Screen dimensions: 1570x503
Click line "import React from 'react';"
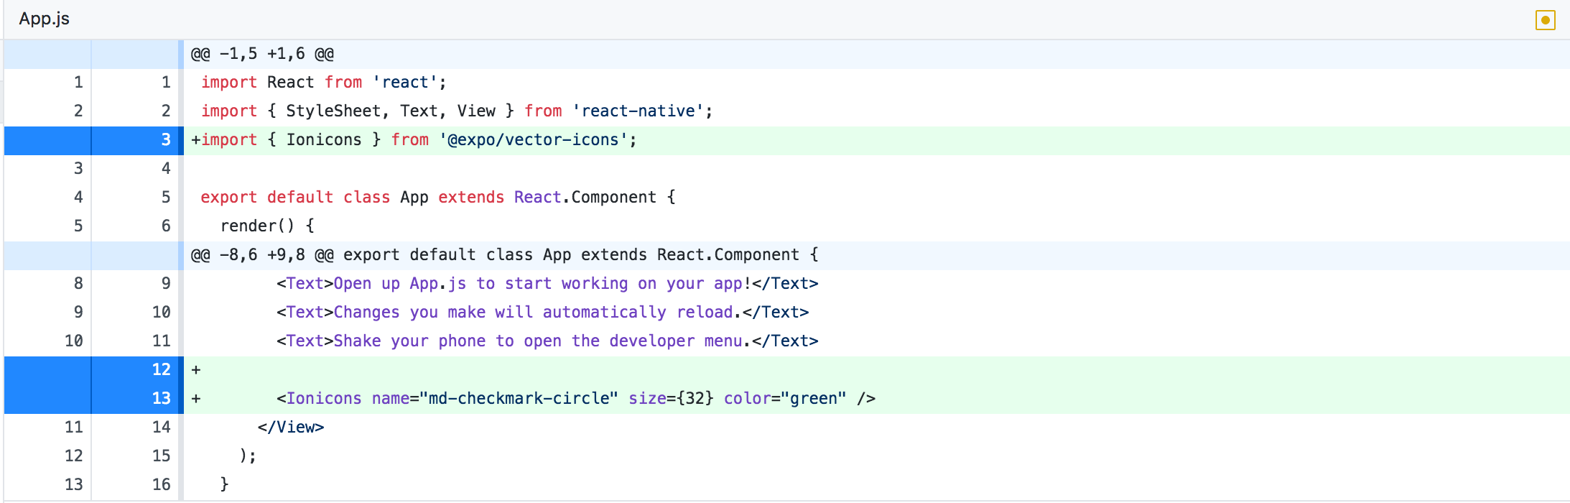[x=323, y=83]
